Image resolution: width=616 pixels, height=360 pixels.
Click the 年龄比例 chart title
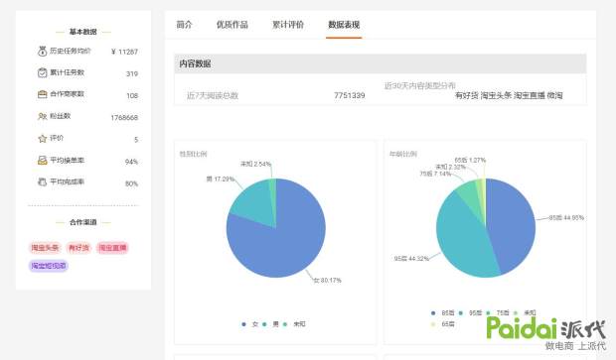coord(403,154)
